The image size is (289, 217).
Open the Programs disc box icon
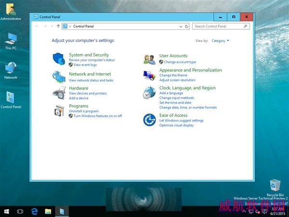click(x=59, y=110)
